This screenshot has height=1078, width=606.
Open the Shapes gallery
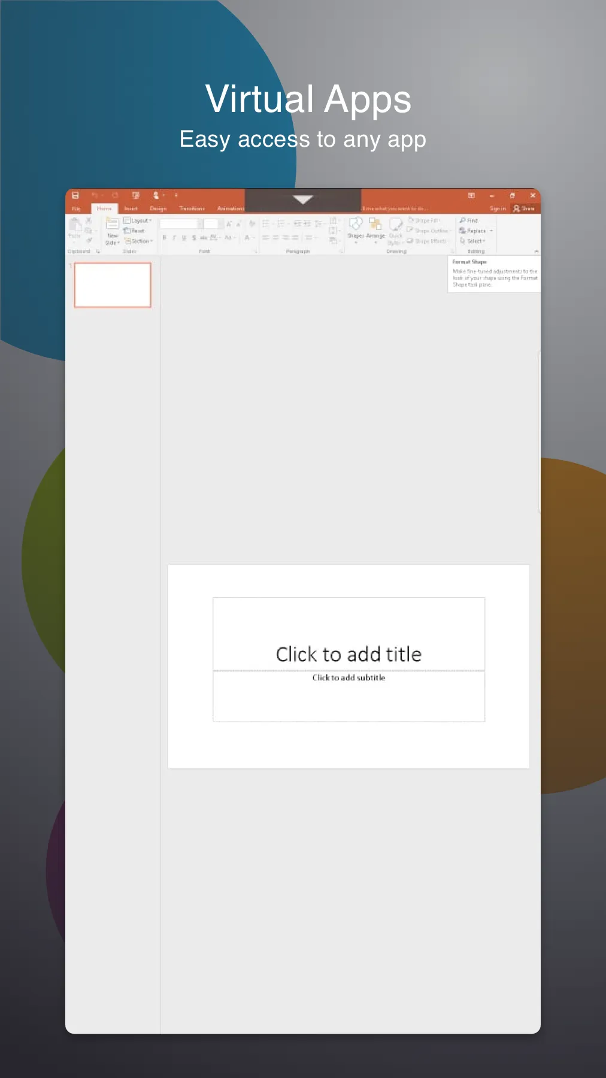pyautogui.click(x=356, y=226)
